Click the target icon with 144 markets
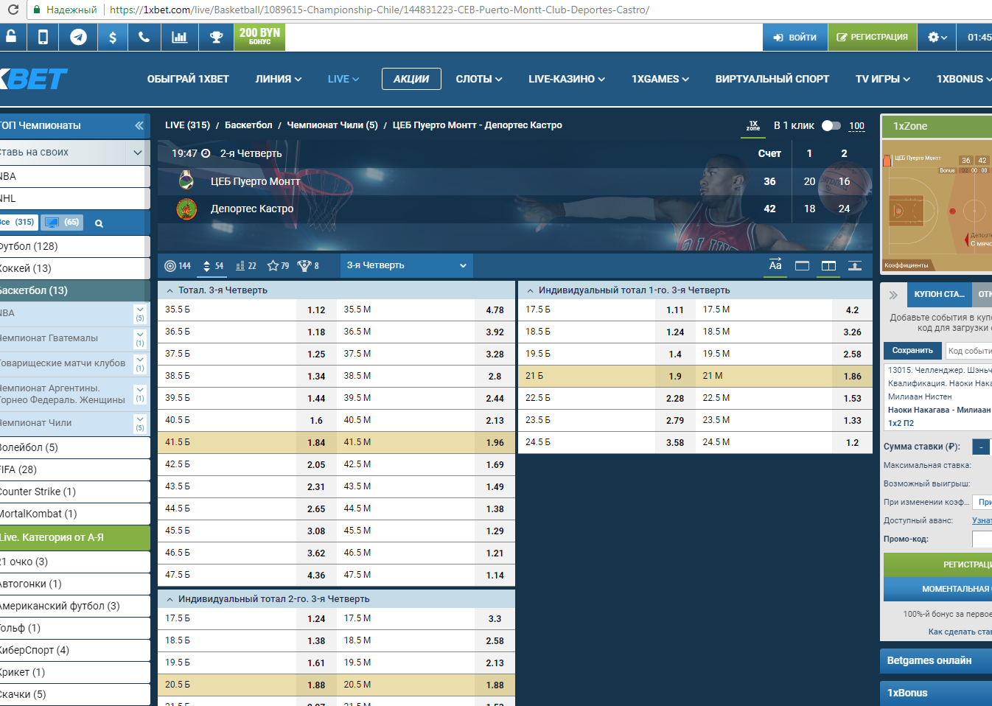 click(x=178, y=265)
